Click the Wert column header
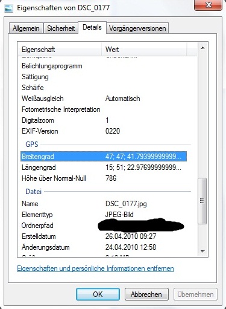The width and height of the screenshot is (226, 309). [x=144, y=50]
